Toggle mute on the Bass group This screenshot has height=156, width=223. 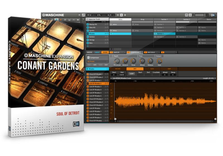[x=106, y=43]
